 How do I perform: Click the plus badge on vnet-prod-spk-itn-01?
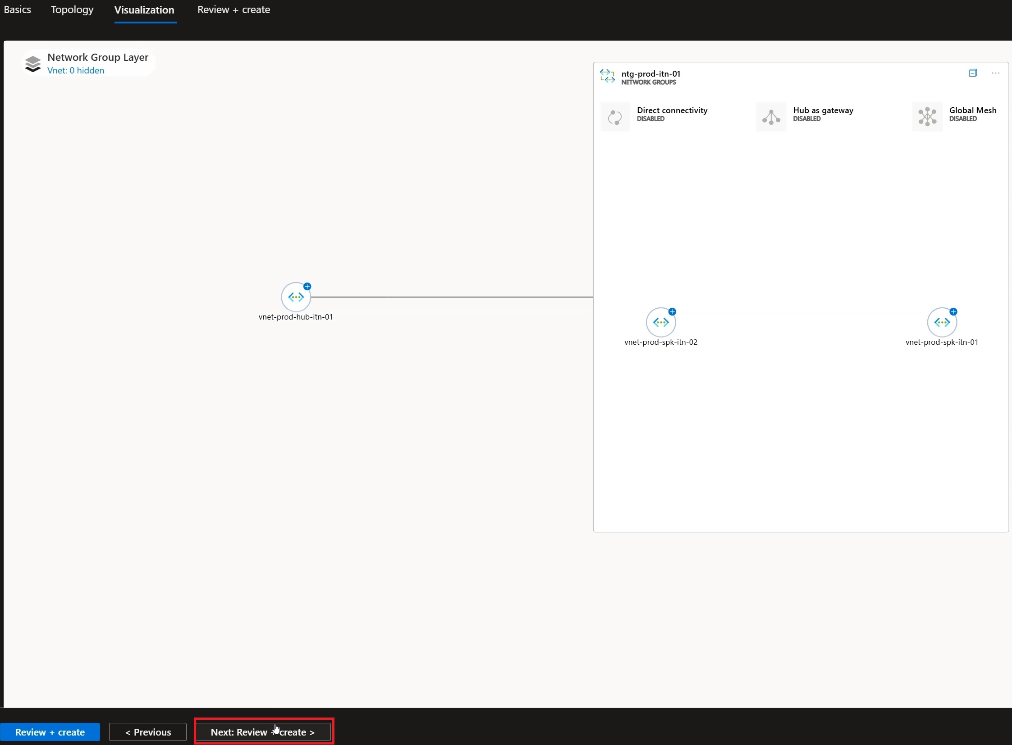[953, 311]
